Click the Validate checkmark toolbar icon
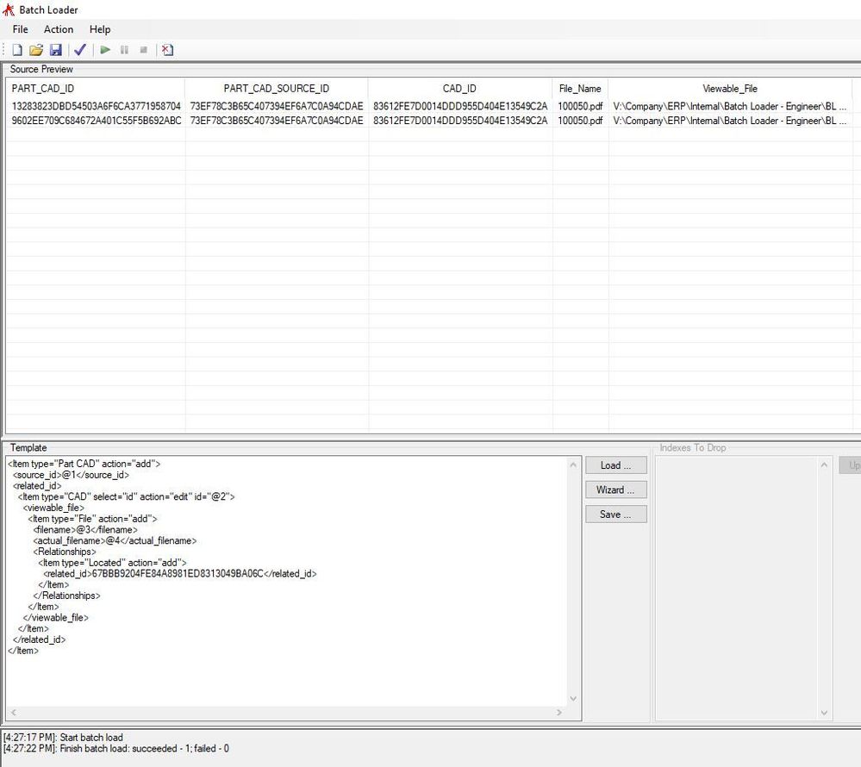This screenshot has height=767, width=861. 80,50
